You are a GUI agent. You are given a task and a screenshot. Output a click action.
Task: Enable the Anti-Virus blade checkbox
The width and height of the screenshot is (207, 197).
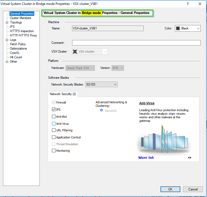click(x=54, y=124)
